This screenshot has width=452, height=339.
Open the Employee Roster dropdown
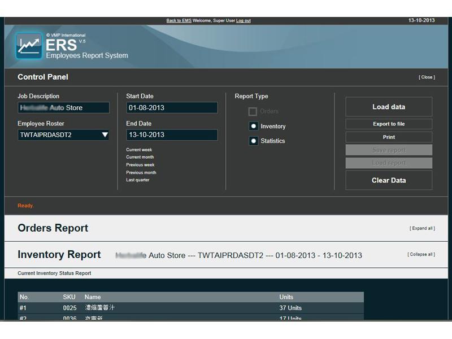[x=63, y=135]
